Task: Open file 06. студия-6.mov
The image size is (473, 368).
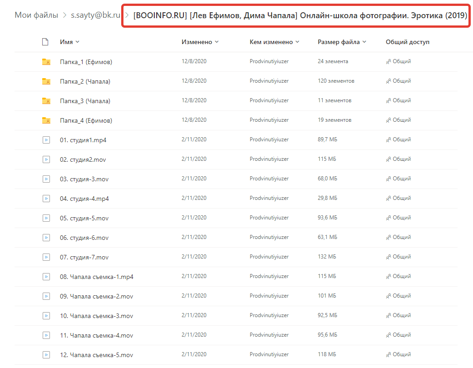Action: pos(84,238)
